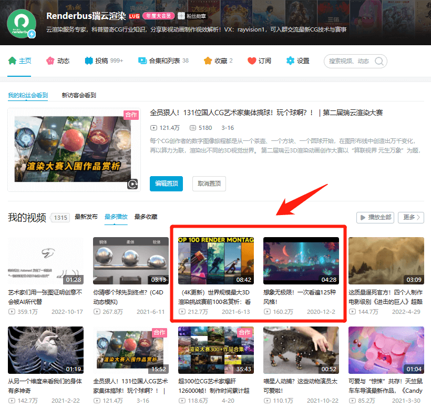This screenshot has width=431, height=408.
Task: Switch to 新访客会看到 view
Action: pyautogui.click(x=79, y=95)
